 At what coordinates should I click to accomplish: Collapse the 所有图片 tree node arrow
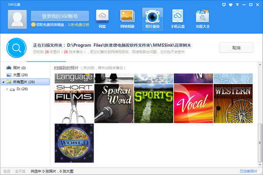point(4,82)
